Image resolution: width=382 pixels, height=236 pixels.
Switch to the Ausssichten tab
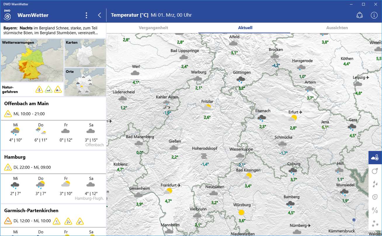coord(337,28)
